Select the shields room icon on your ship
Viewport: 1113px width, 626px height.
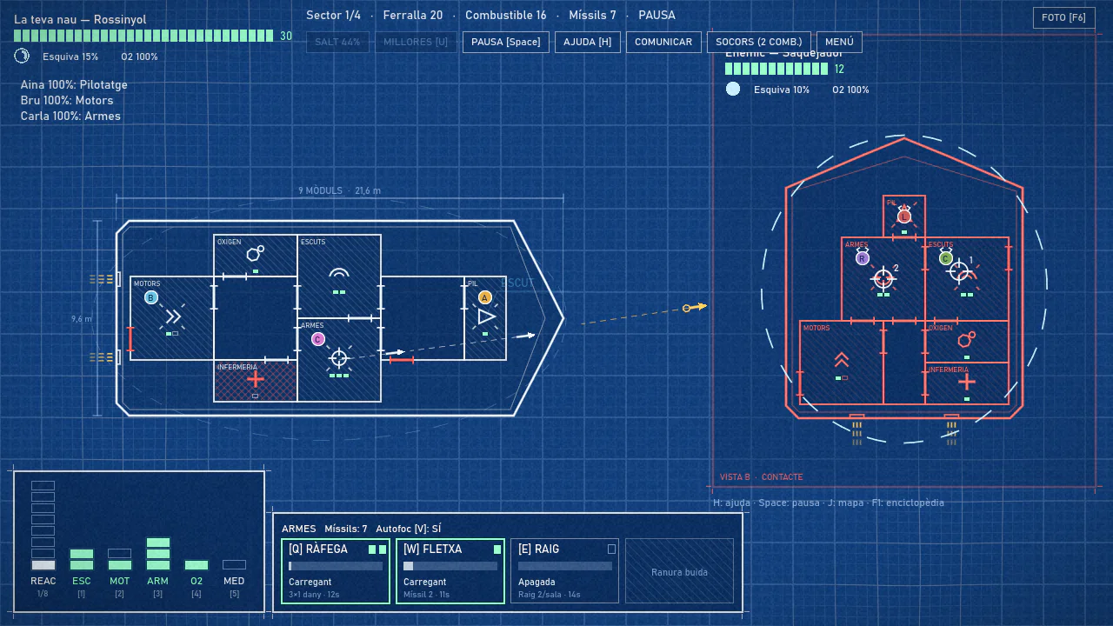pos(339,275)
